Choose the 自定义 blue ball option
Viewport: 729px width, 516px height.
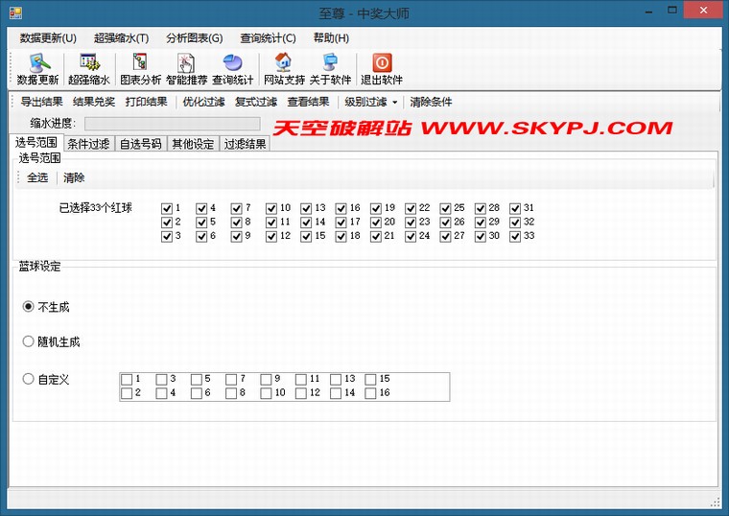(28, 380)
